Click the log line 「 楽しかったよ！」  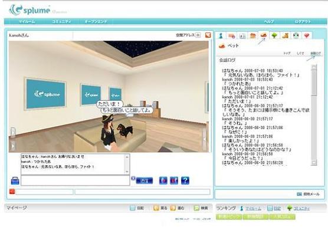coord(241,141)
